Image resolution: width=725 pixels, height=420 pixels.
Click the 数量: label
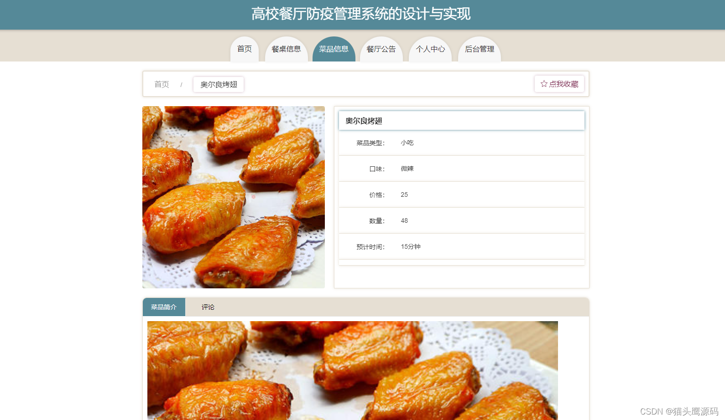[x=377, y=221]
